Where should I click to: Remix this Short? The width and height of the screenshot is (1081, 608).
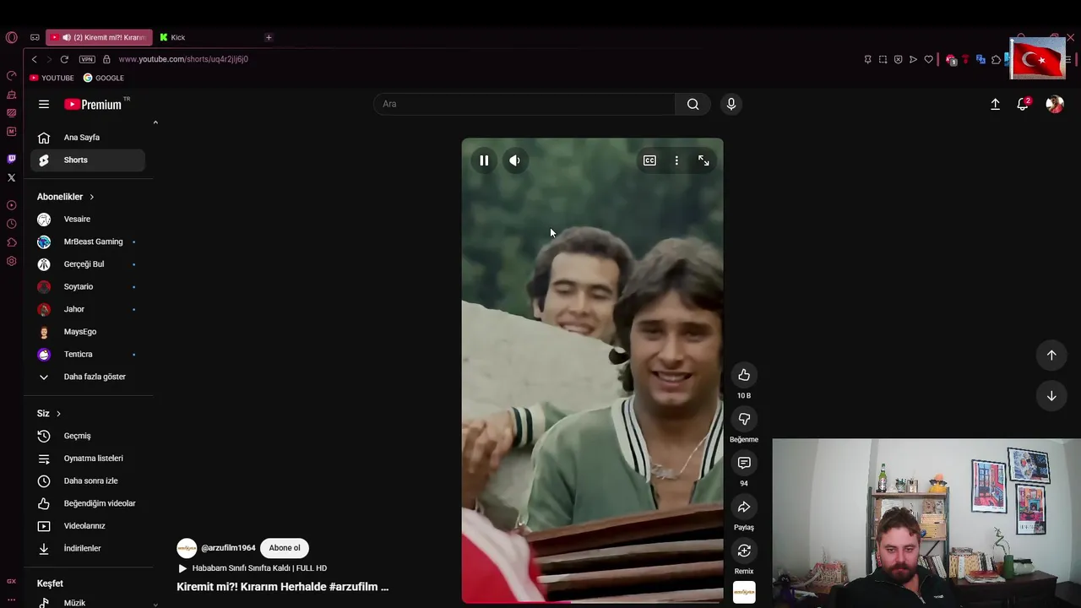click(x=744, y=551)
